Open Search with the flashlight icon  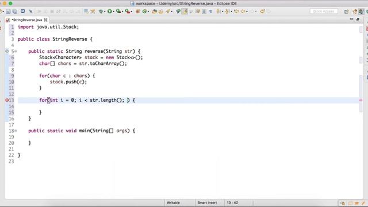pyautogui.click(x=168, y=11)
